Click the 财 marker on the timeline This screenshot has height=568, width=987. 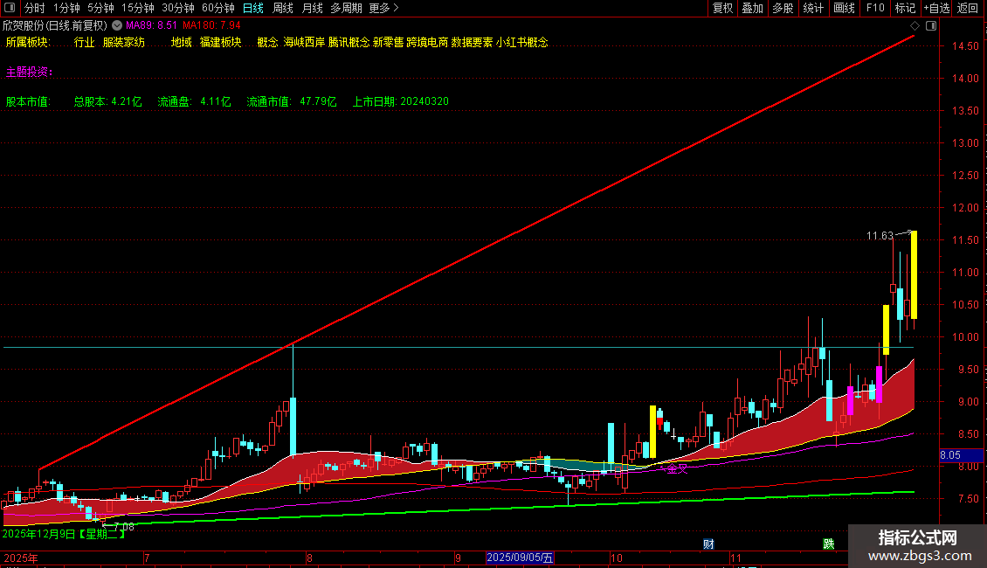[x=708, y=544]
